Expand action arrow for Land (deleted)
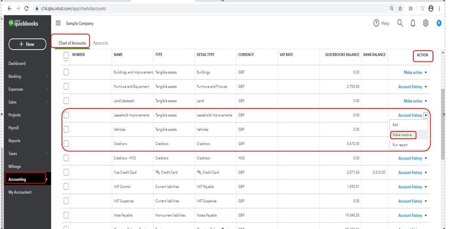This screenshot has width=450, height=229. [x=426, y=101]
